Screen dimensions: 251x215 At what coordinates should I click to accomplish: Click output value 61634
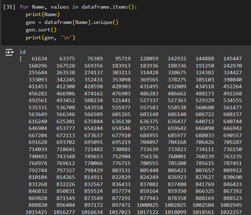click(x=39, y=59)
